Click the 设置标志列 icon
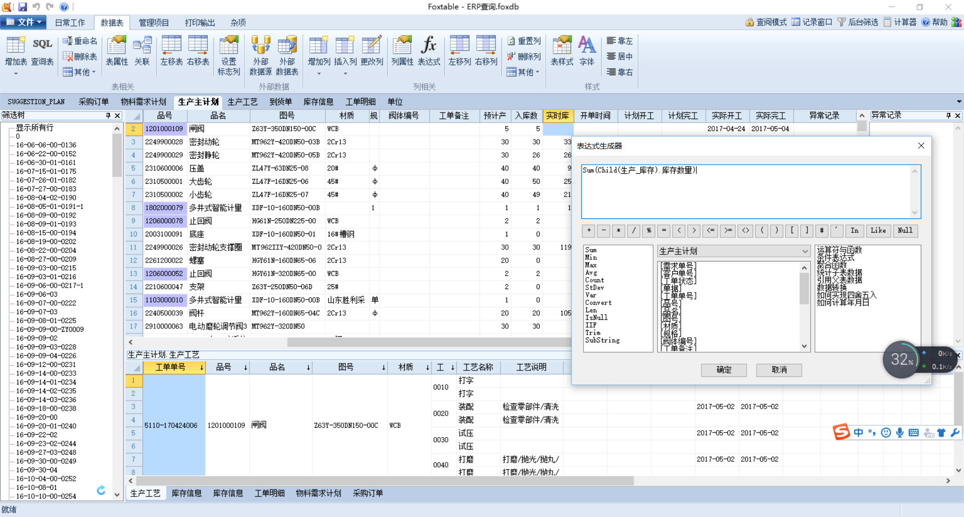This screenshot has height=517, width=964. click(x=228, y=54)
